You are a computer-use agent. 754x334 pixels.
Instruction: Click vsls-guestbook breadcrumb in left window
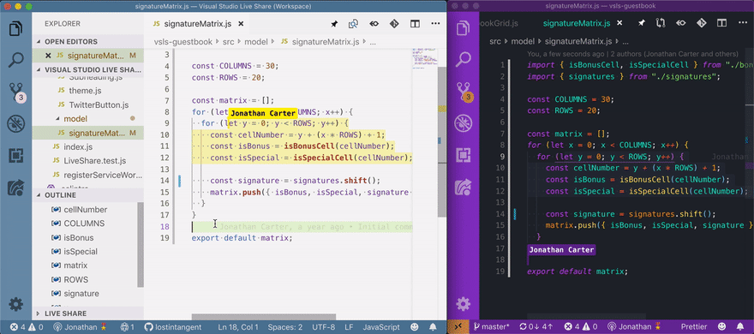point(183,42)
